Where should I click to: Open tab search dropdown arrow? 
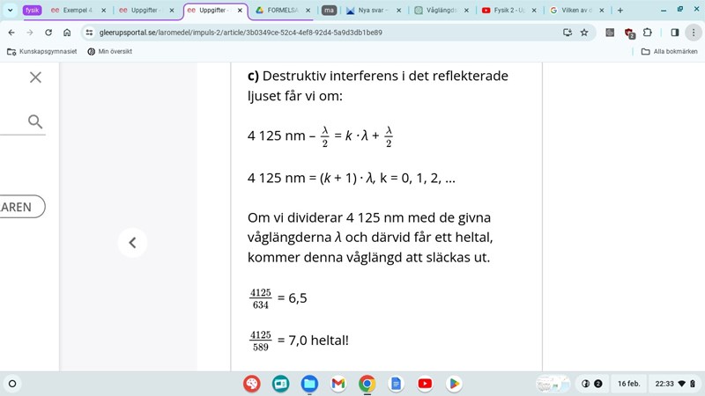pos(10,11)
